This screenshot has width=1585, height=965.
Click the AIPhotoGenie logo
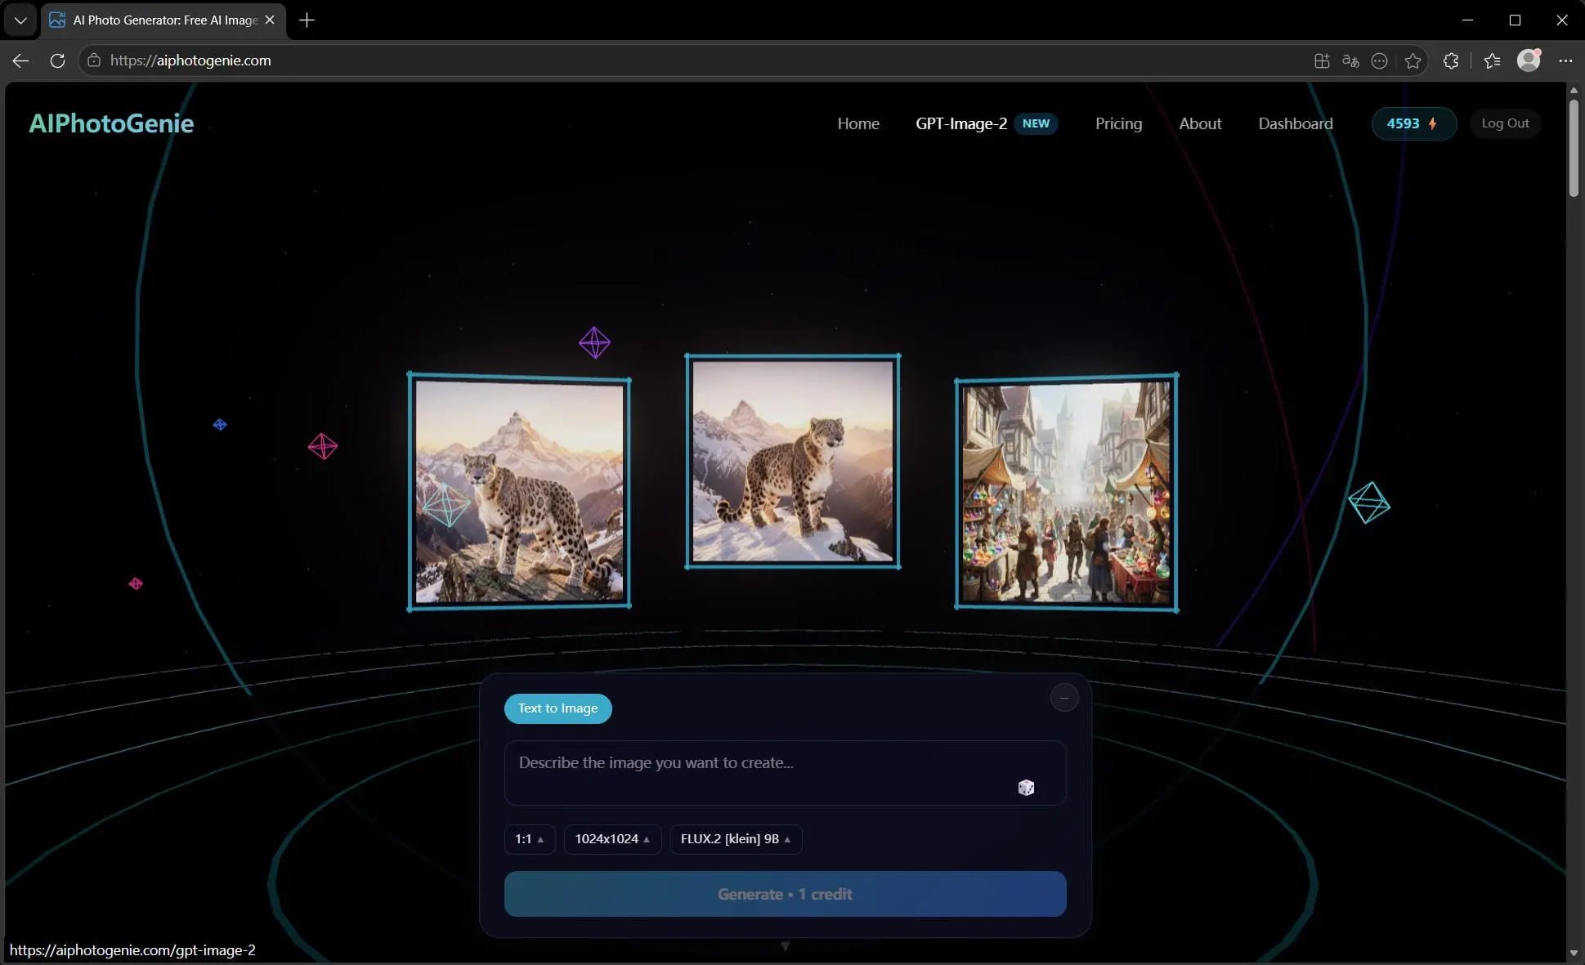coord(111,123)
